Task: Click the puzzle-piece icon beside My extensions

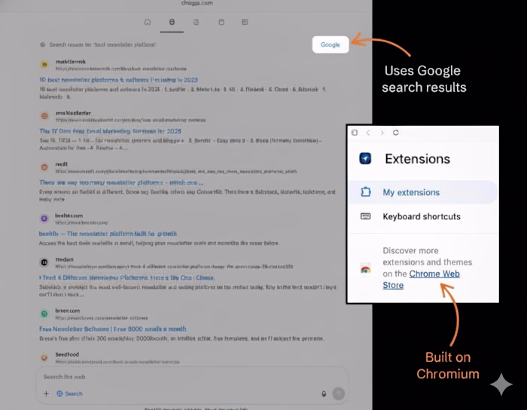Action: click(366, 192)
